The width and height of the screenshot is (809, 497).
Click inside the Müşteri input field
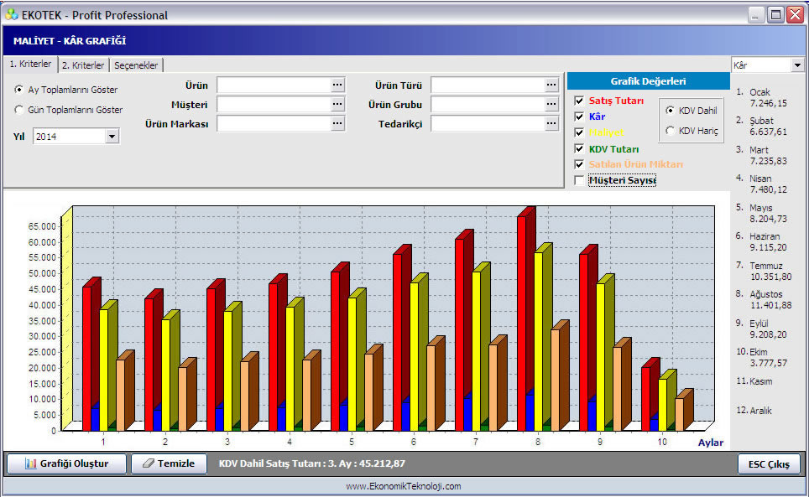tap(274, 105)
